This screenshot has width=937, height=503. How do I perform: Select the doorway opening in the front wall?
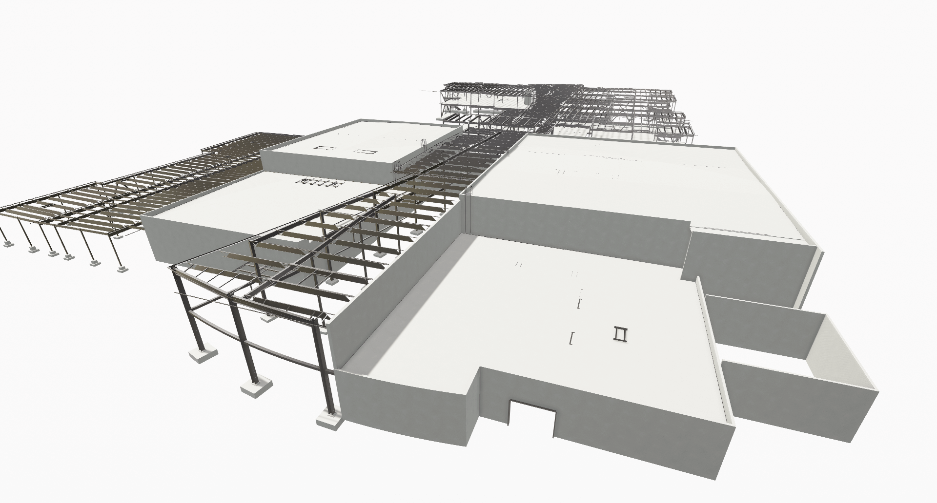532,419
